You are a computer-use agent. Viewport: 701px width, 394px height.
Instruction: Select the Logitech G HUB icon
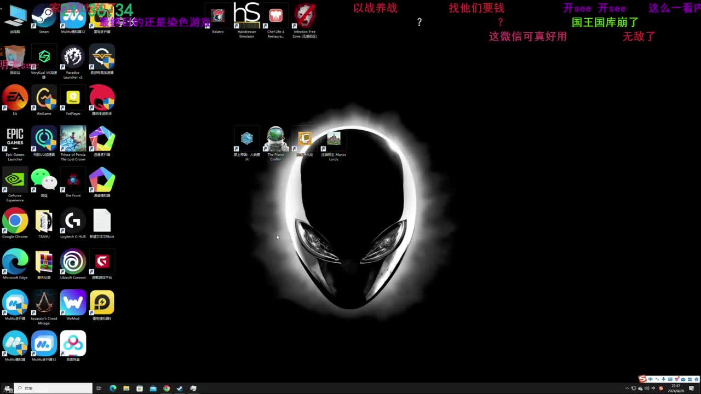(x=73, y=224)
